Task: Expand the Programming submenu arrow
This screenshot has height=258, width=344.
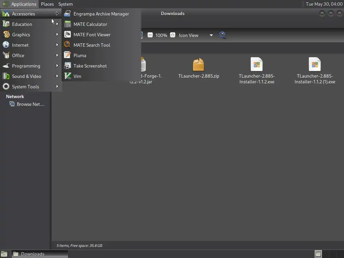Action: point(57,66)
